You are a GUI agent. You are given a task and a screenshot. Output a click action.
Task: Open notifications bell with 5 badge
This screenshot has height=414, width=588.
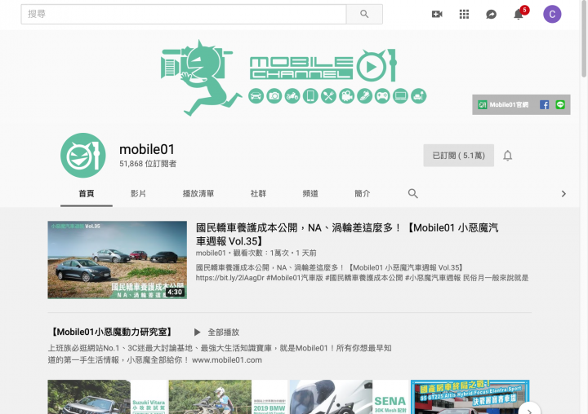519,14
